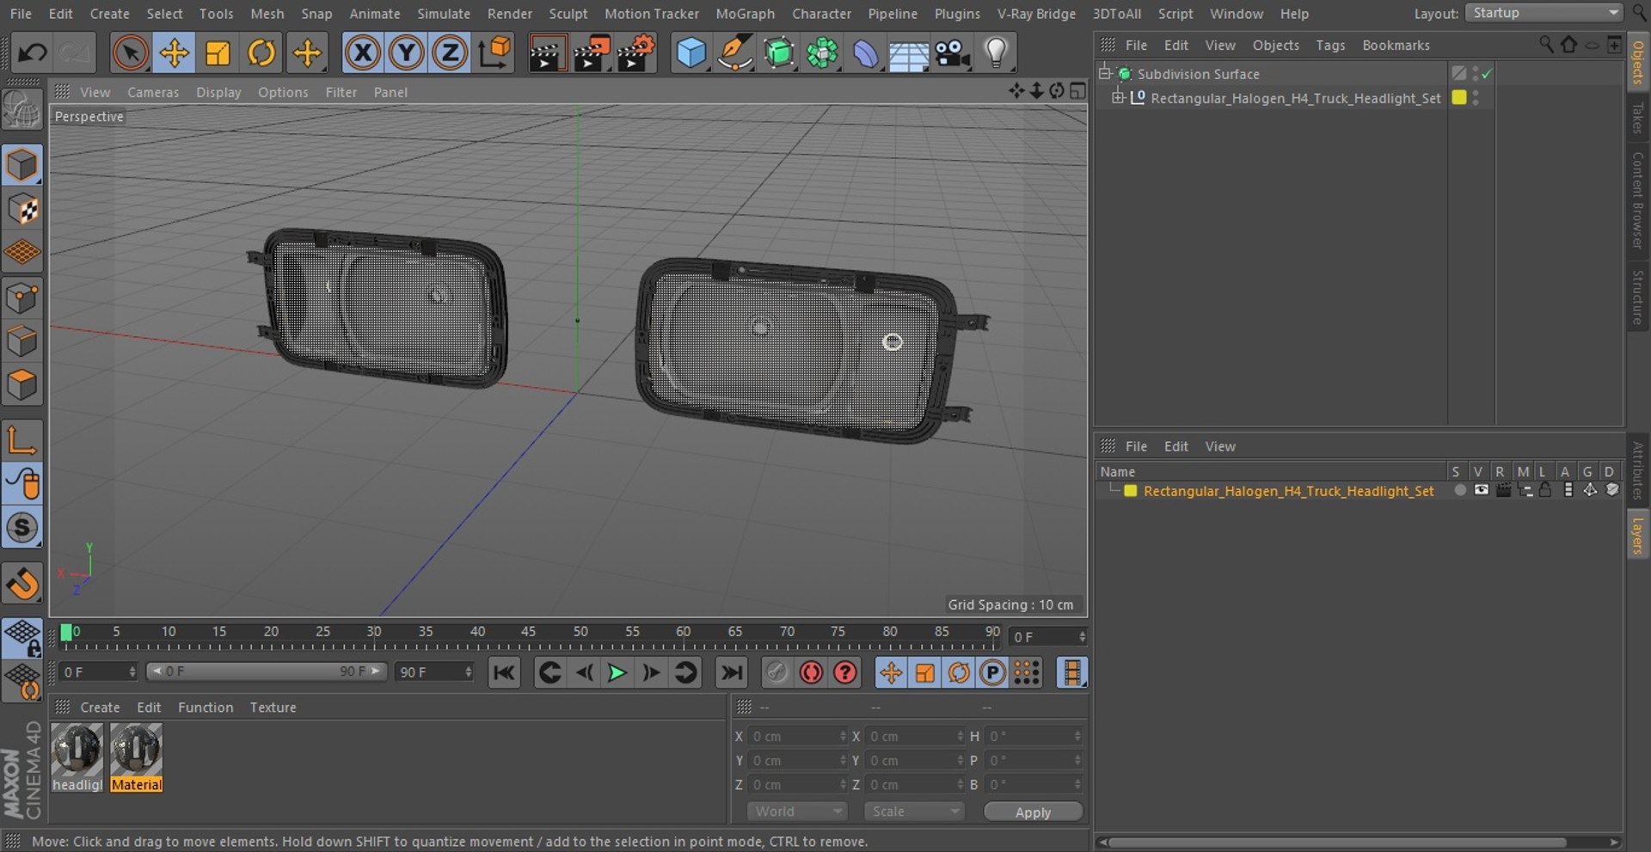Screen dimensions: 1651x852
Task: Open the MoGraph menu
Action: [x=745, y=14]
